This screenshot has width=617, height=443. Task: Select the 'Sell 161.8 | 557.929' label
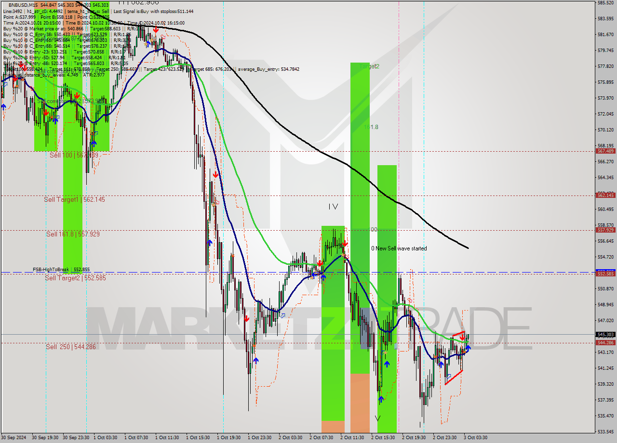tap(73, 234)
